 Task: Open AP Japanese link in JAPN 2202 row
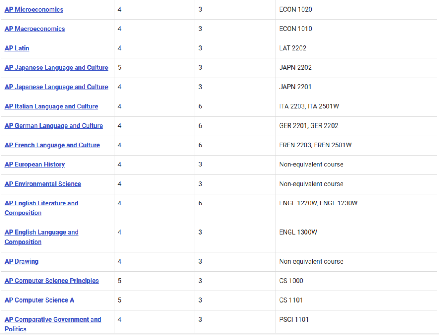tap(56, 68)
